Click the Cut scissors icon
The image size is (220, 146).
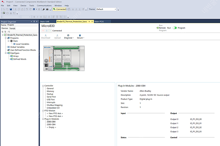[x=15, y=9]
